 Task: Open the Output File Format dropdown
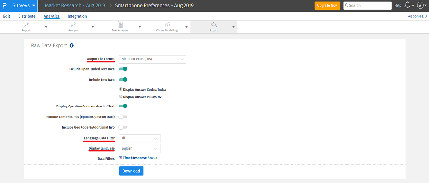point(153,59)
